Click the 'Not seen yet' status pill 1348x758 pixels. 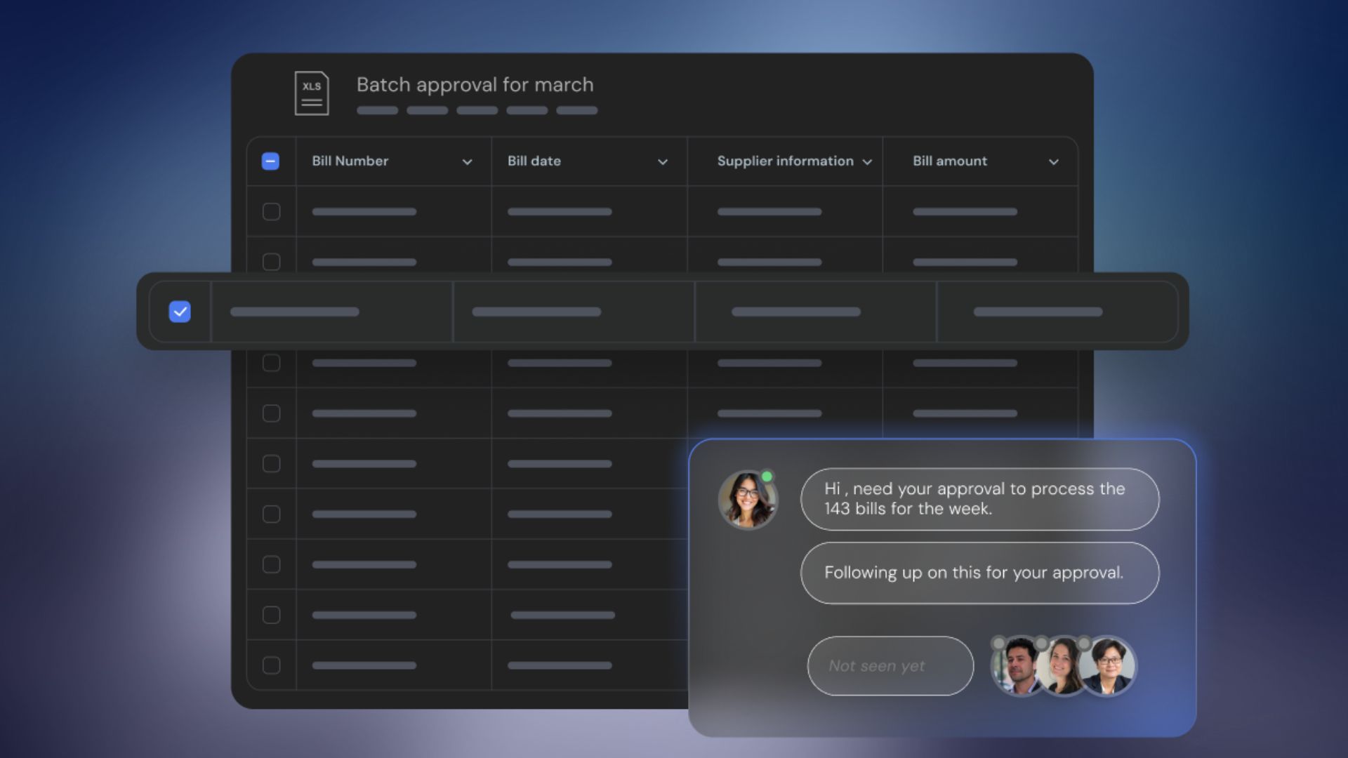point(890,665)
